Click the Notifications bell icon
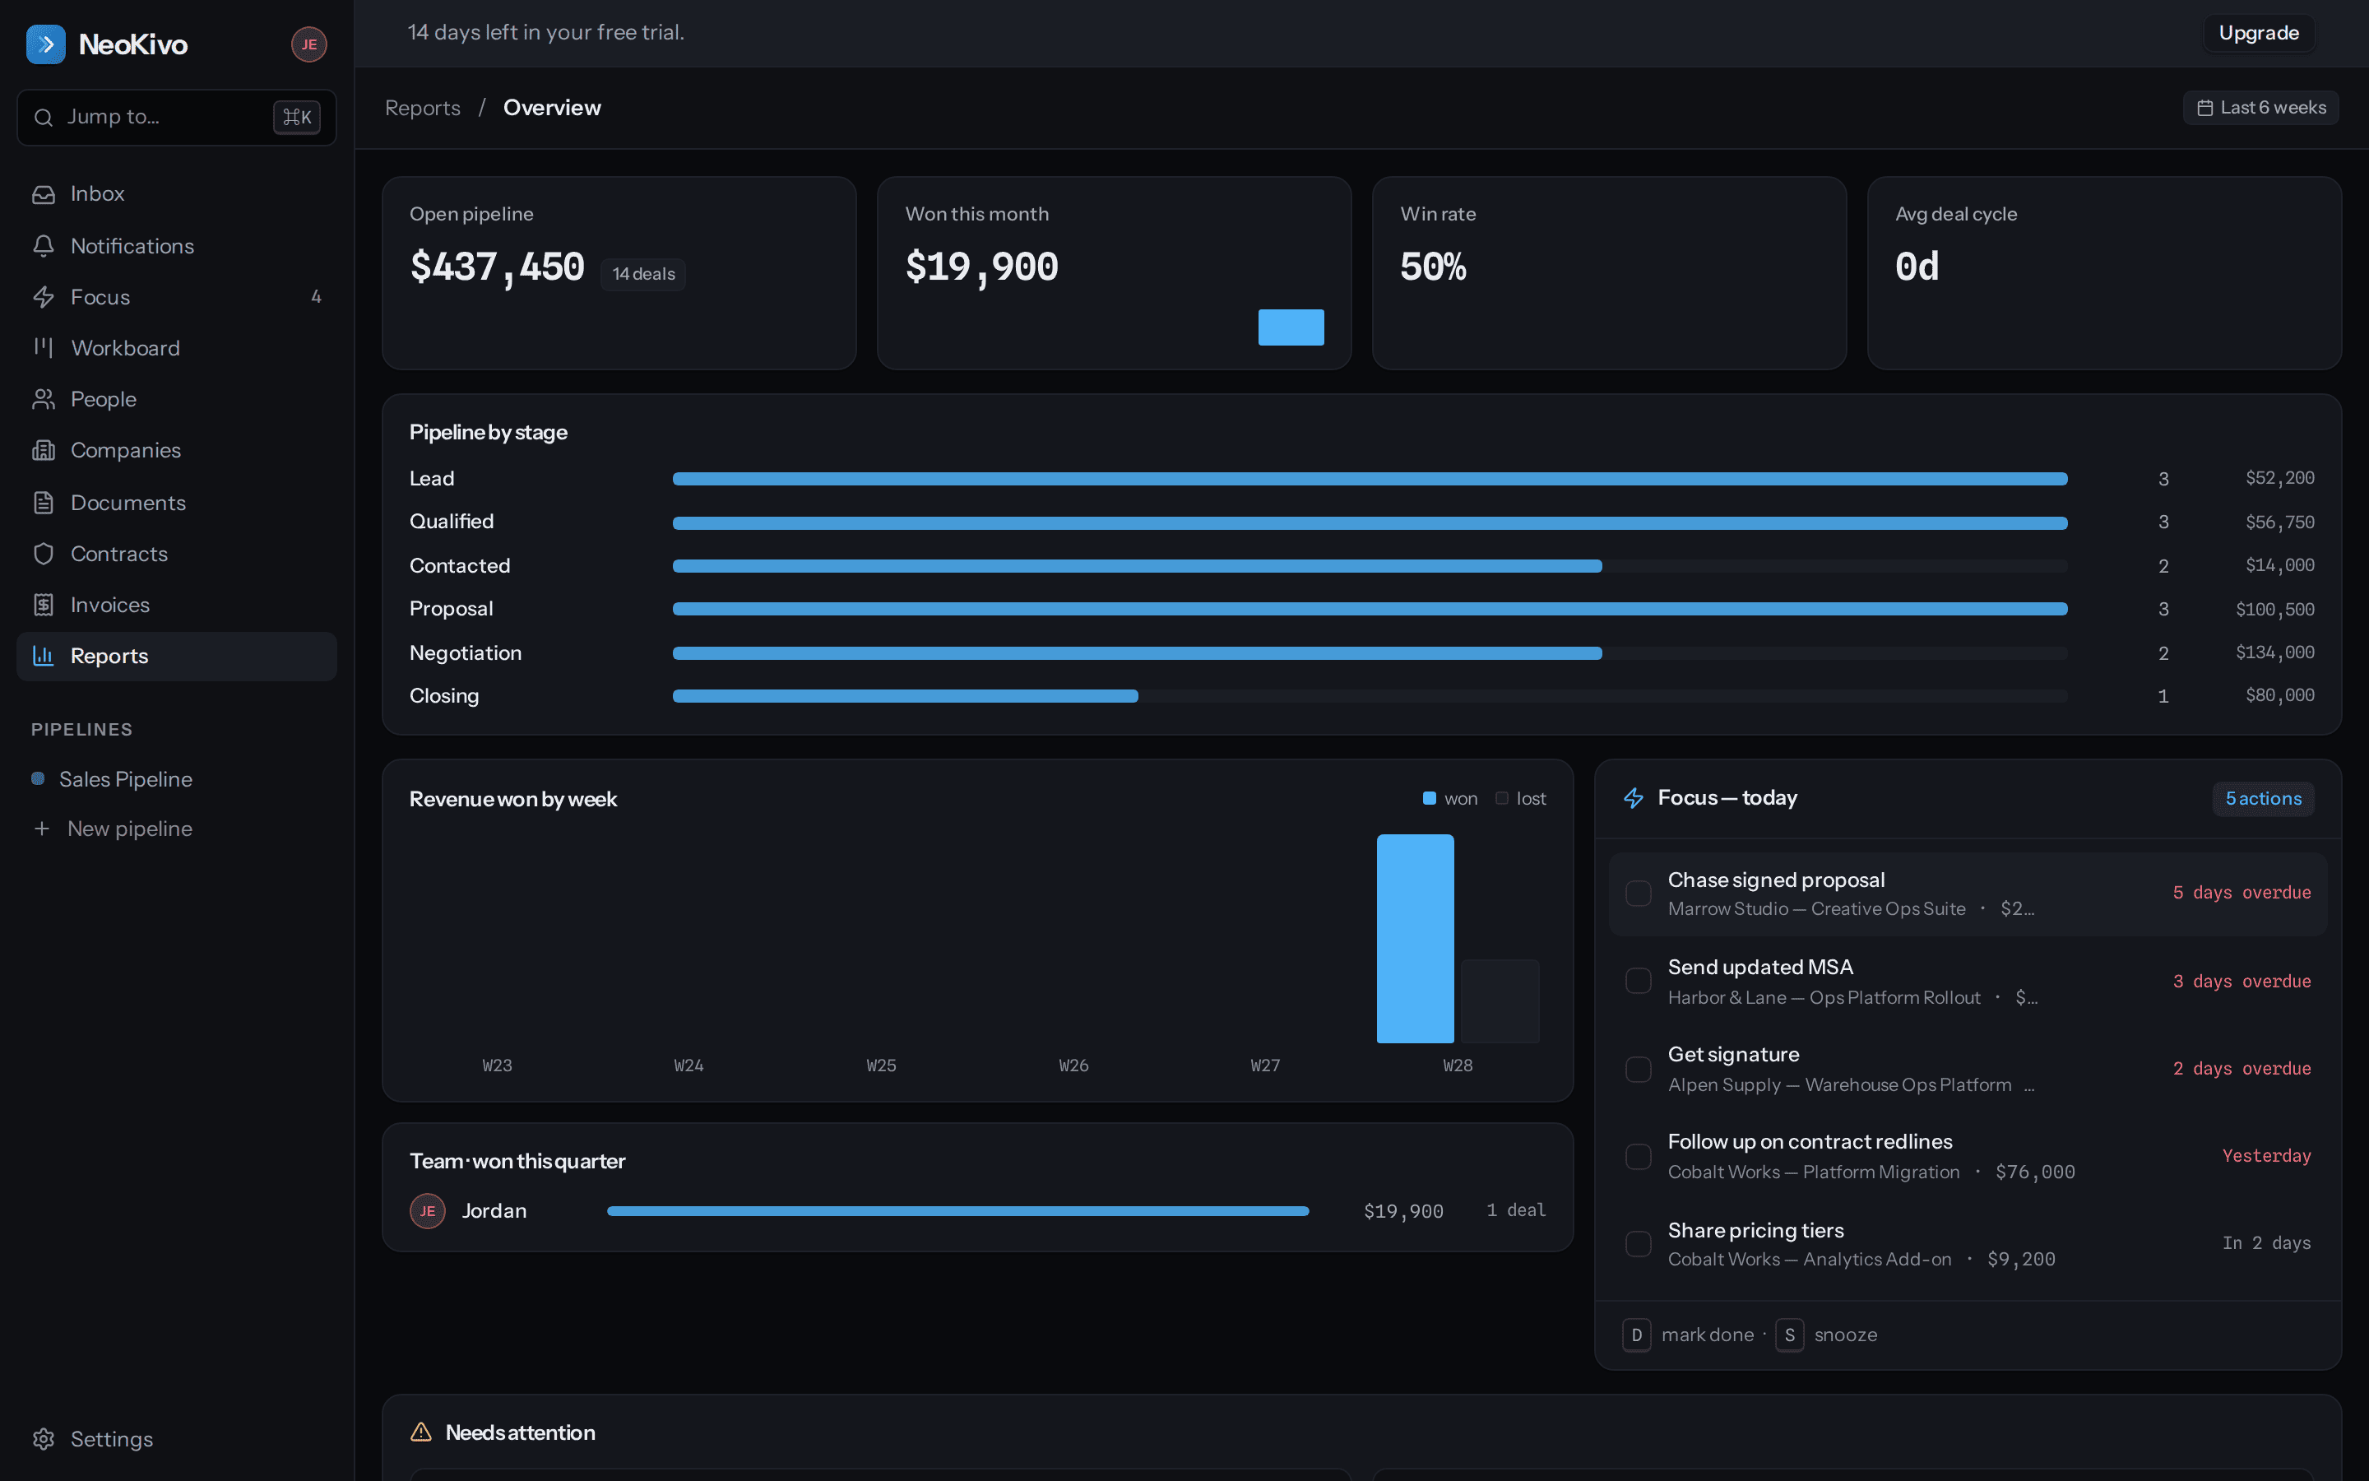Image resolution: width=2369 pixels, height=1481 pixels. 43,246
